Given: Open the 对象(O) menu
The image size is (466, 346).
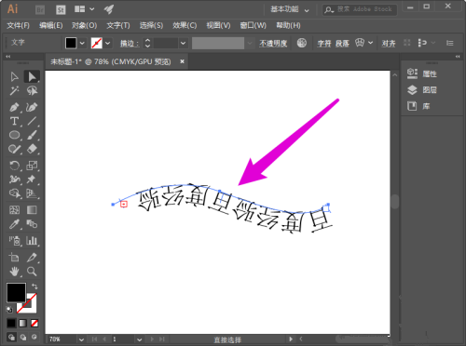Looking at the screenshot, I should click(x=84, y=25).
